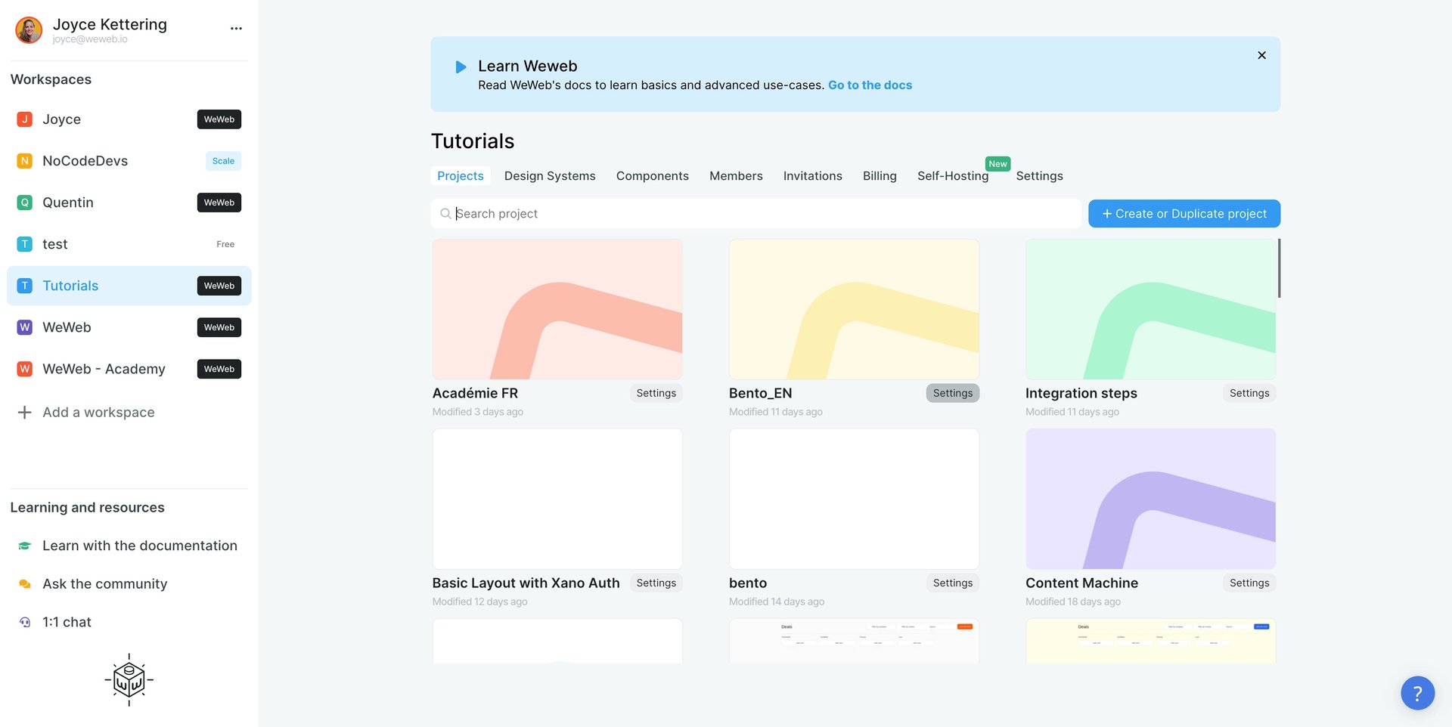1452x727 pixels.
Task: Open Settings for Content Machine project
Action: click(1249, 583)
